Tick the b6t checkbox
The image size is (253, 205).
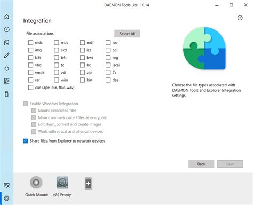point(57,58)
